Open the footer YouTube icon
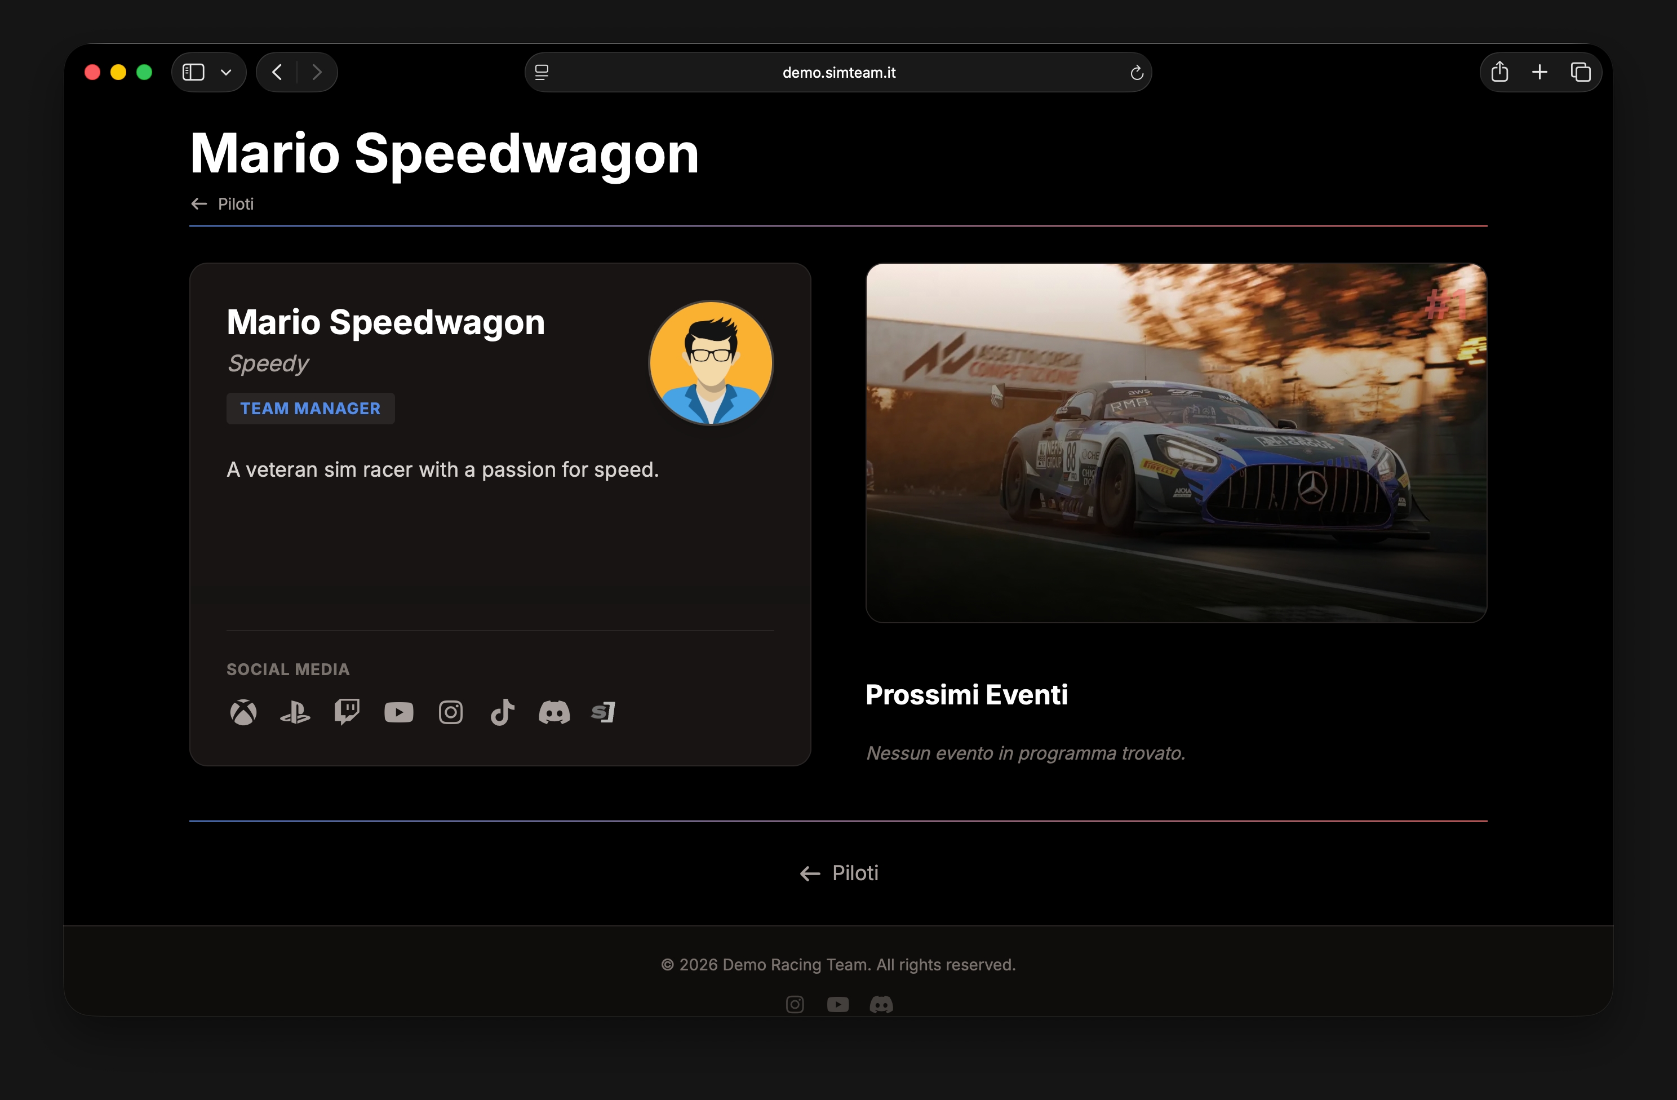Viewport: 1677px width, 1100px height. [838, 1005]
